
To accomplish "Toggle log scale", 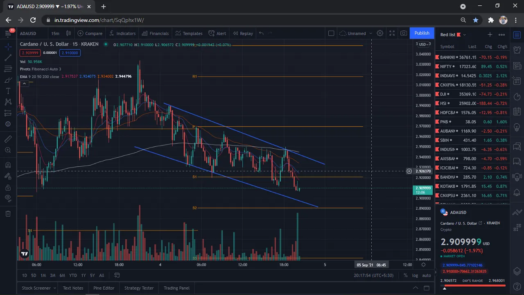I will pyautogui.click(x=415, y=275).
